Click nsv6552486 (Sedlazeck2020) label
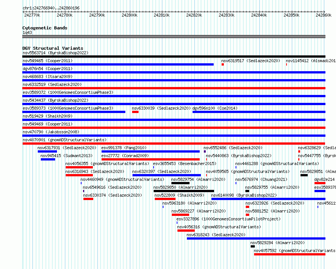Image resolution: width=336 pixels, height=269 pixels. [233, 148]
